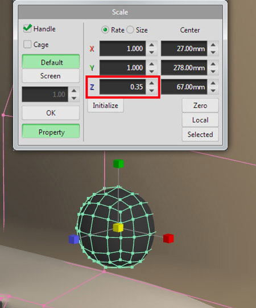The width and height of the screenshot is (256, 308).
Task: Click the green Y-axis scale handle cube
Action: [118, 163]
